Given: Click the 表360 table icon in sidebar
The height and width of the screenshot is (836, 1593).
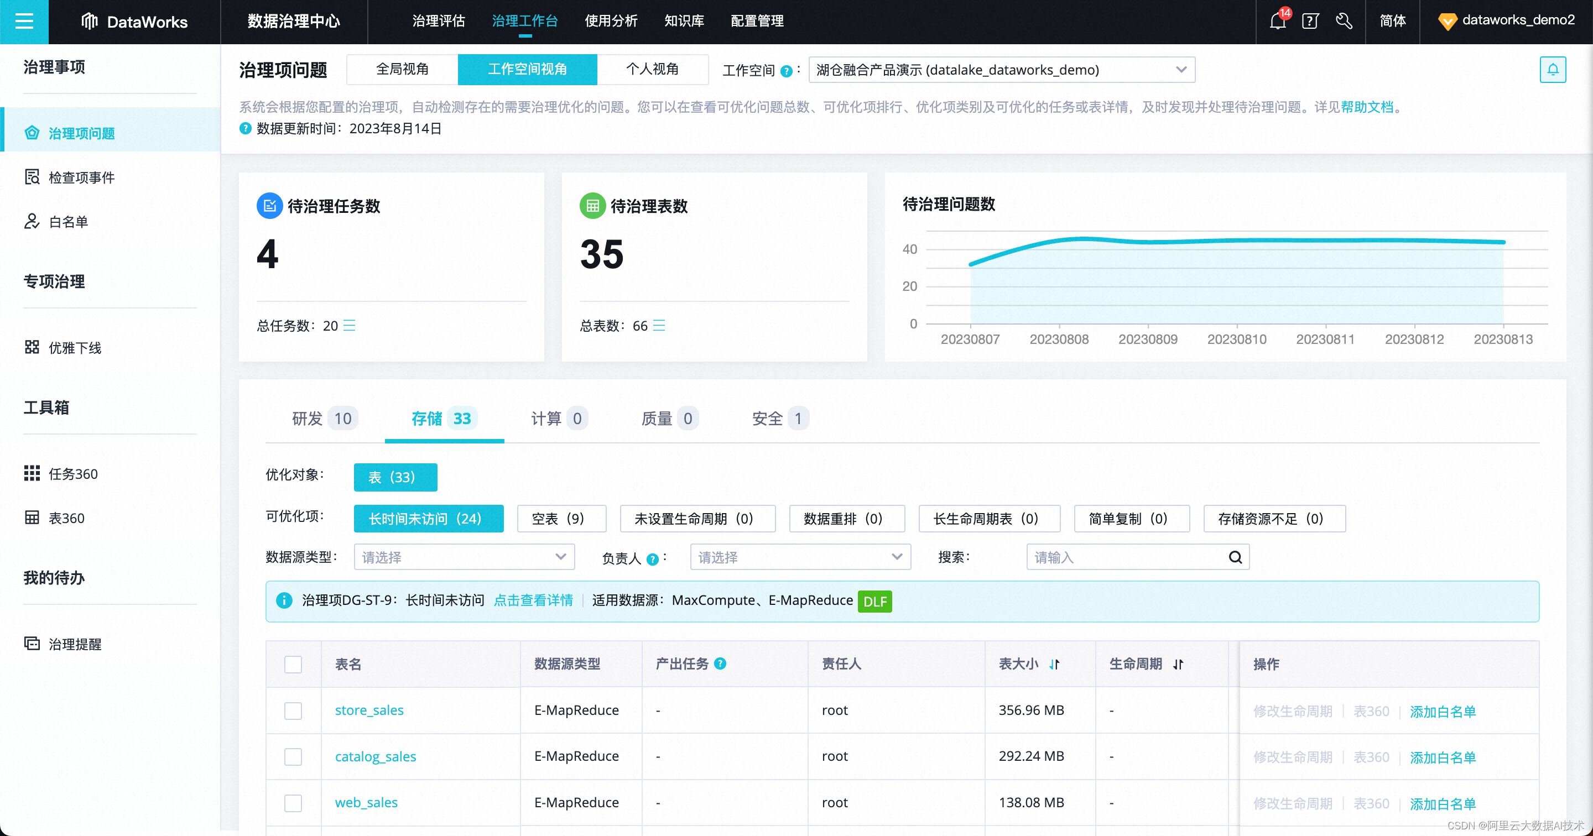Looking at the screenshot, I should (x=32, y=518).
